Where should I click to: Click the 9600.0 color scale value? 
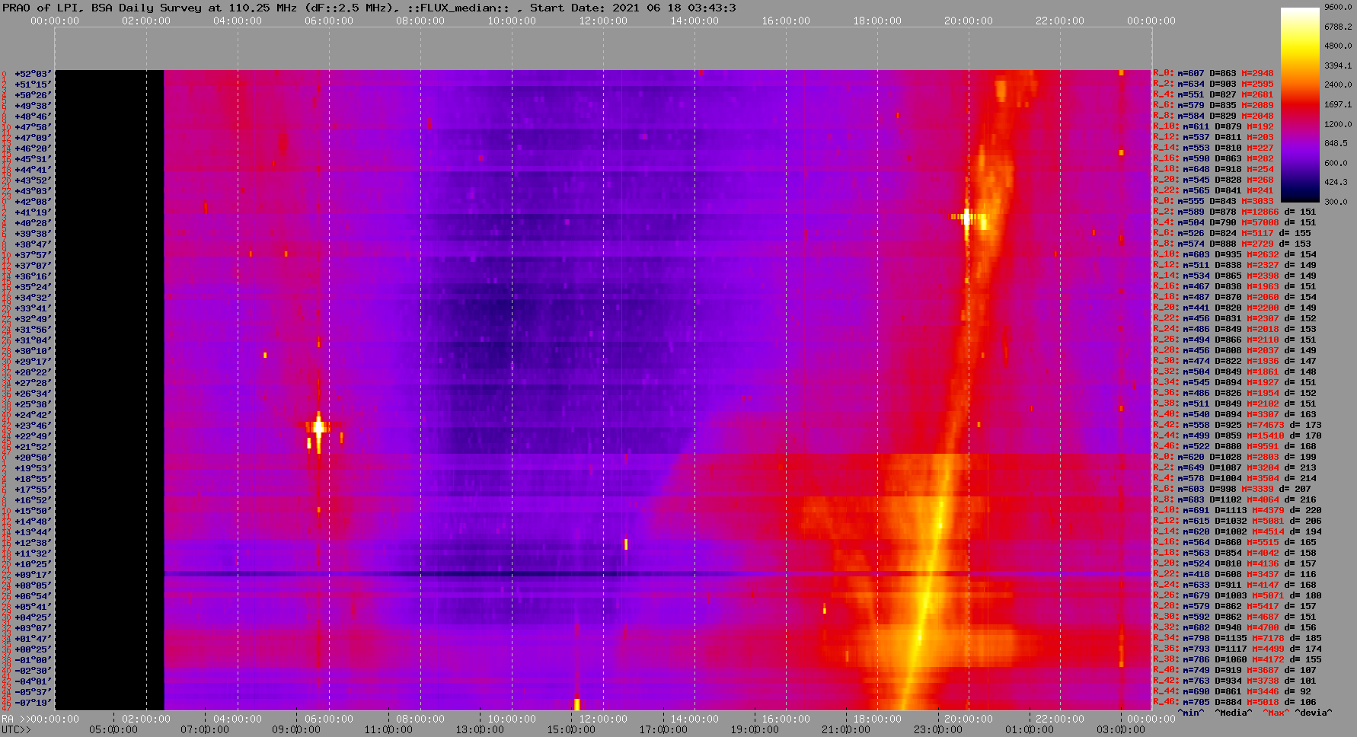1338,7
